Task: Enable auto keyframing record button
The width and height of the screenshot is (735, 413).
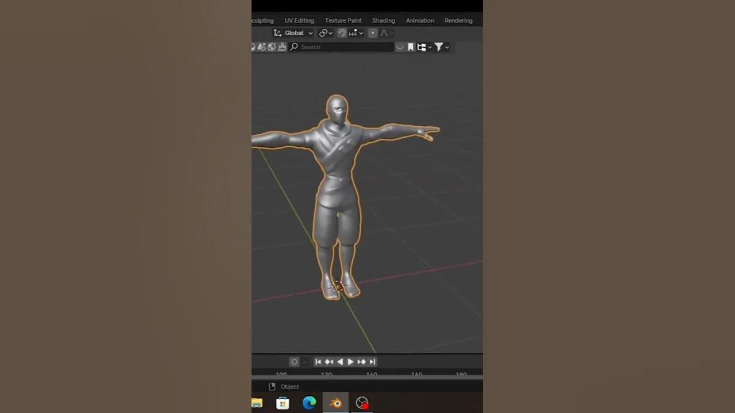Action: (x=294, y=361)
